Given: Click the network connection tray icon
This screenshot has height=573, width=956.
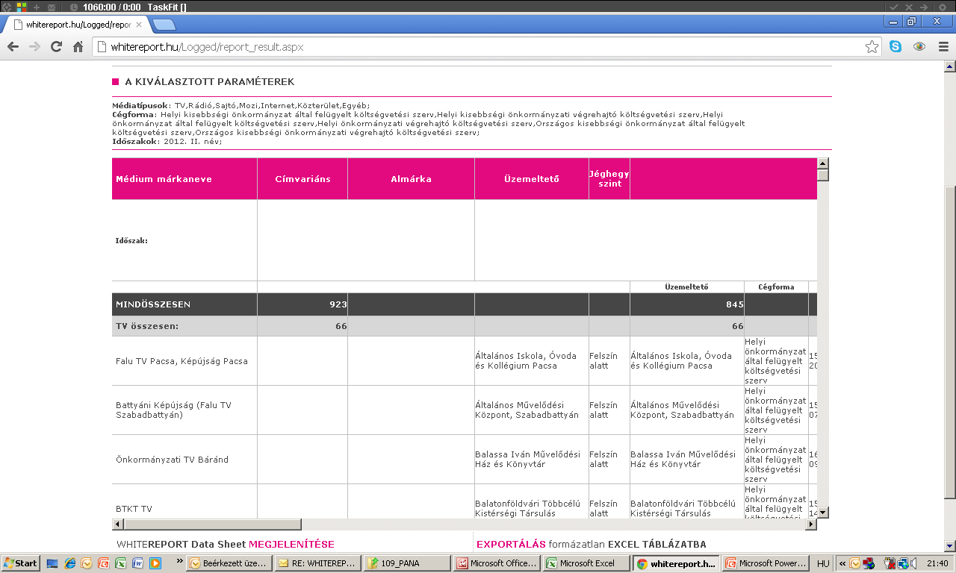Looking at the screenshot, I should click(903, 563).
